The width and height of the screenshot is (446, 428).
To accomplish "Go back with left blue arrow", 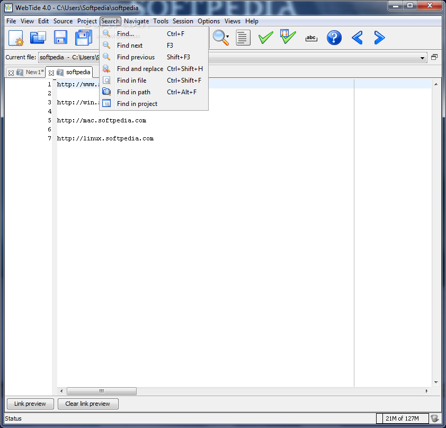I will click(x=357, y=38).
